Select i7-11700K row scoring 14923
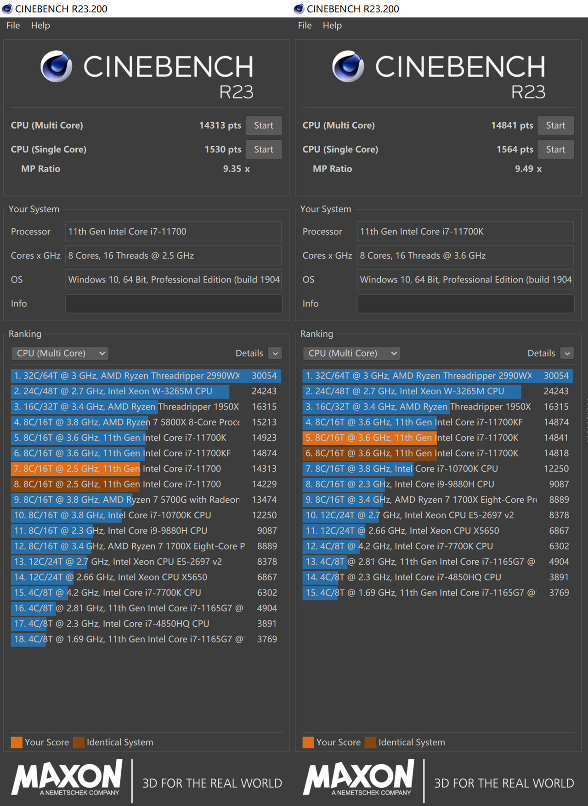This screenshot has width=588, height=806. [146, 438]
